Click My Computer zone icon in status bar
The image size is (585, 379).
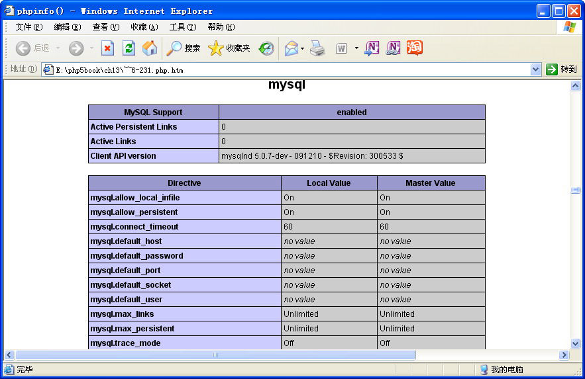[484, 369]
